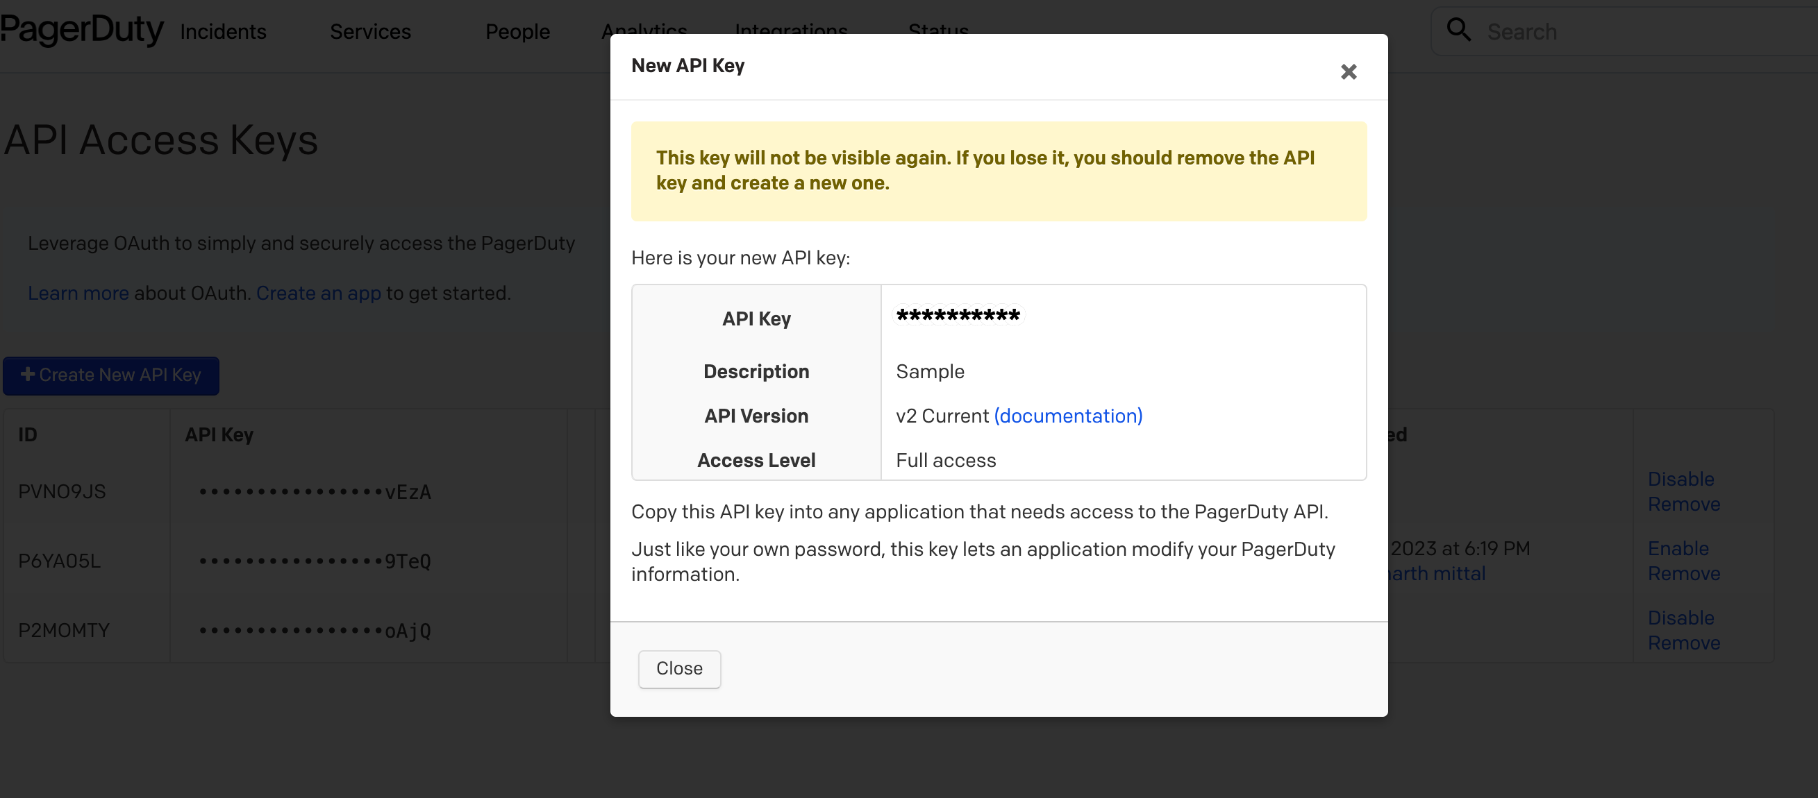Viewport: 1818px width, 798px height.
Task: Follow the Create an app link
Action: pyautogui.click(x=318, y=294)
